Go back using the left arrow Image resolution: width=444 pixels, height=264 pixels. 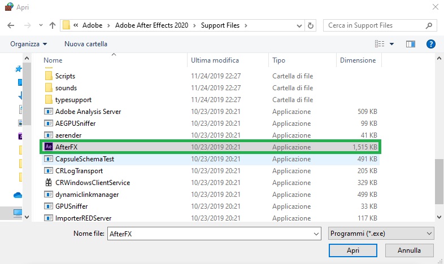click(x=11, y=25)
